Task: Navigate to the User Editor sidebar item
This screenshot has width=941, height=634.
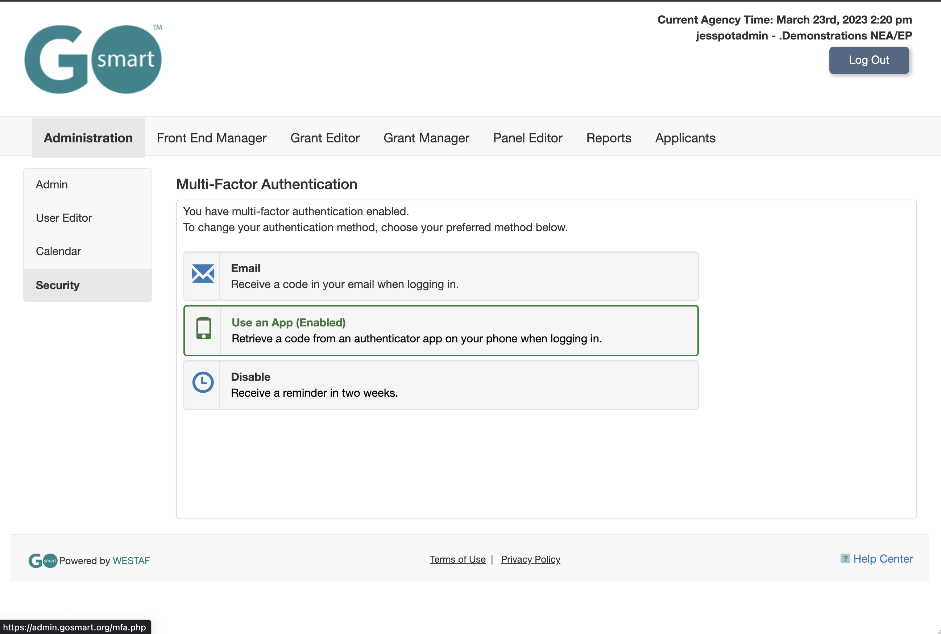Action: pyautogui.click(x=64, y=217)
